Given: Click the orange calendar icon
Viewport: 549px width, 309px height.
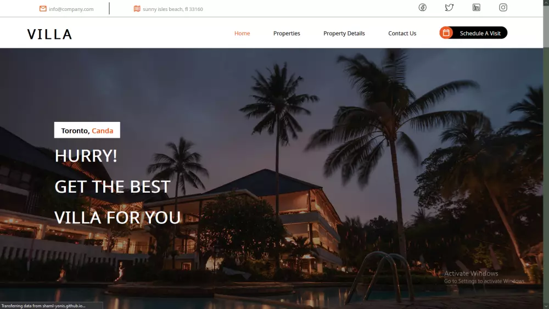Looking at the screenshot, I should [446, 33].
